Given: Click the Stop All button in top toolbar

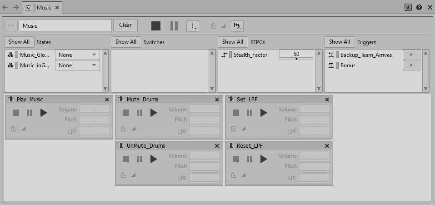Looking at the screenshot, I should click(x=156, y=26).
